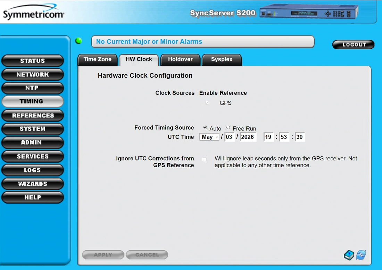Click the UTC minutes field showing 53
Image resolution: width=382 pixels, height=270 pixels.
[x=284, y=137]
